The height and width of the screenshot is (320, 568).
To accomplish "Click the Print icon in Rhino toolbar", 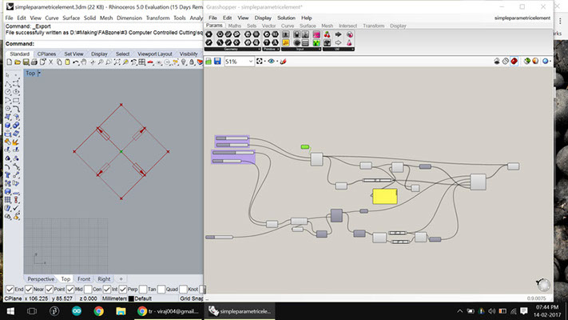I will pyautogui.click(x=34, y=62).
